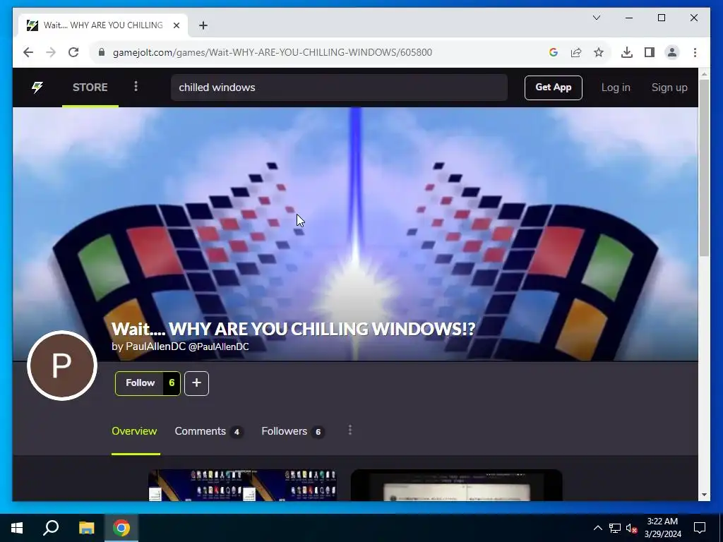
Task: Click the Get App button
Action: pyautogui.click(x=553, y=88)
